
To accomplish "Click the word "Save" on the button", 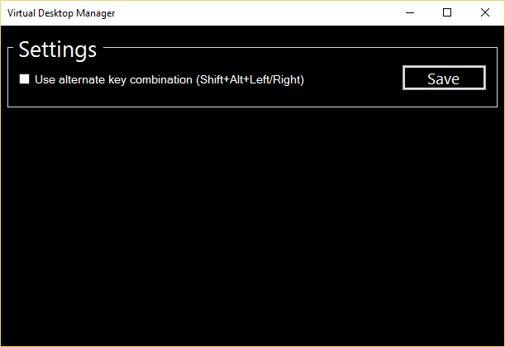I will [x=444, y=79].
